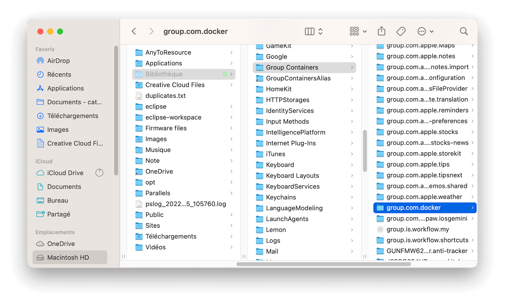Image resolution: width=505 pixels, height=304 pixels.
Task: Expand the Applications folder chevron in first column
Action: 231,63
